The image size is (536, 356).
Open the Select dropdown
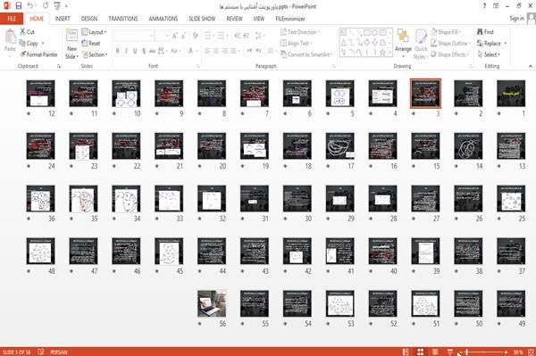click(489, 54)
